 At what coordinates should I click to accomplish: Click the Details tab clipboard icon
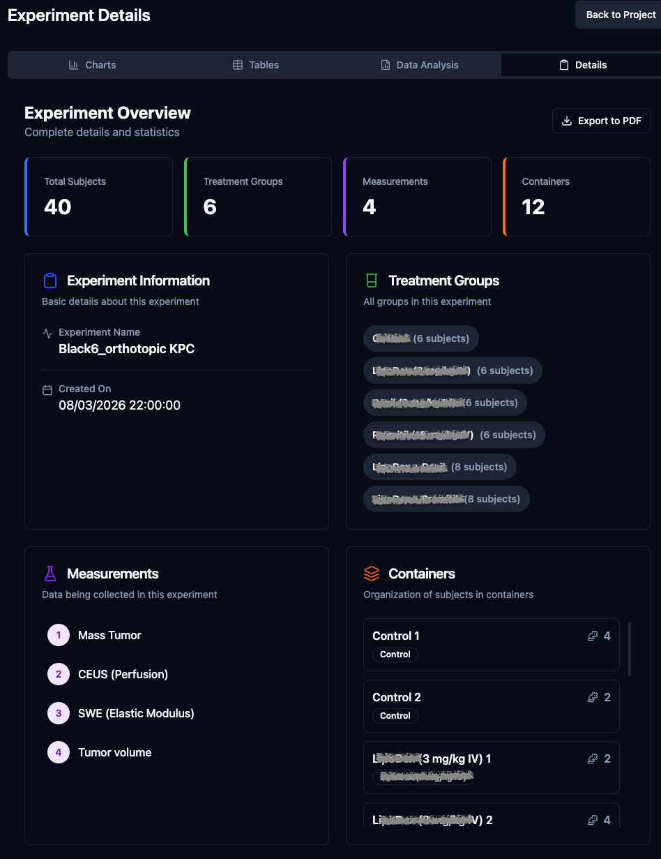(x=564, y=65)
